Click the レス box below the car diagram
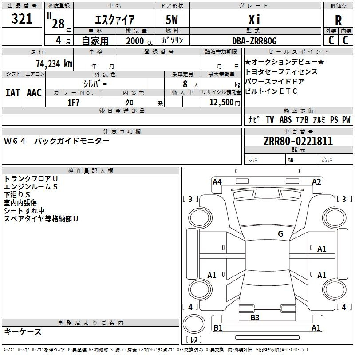Viewport: 355px width, 355px height. pyautogui.click(x=194, y=340)
